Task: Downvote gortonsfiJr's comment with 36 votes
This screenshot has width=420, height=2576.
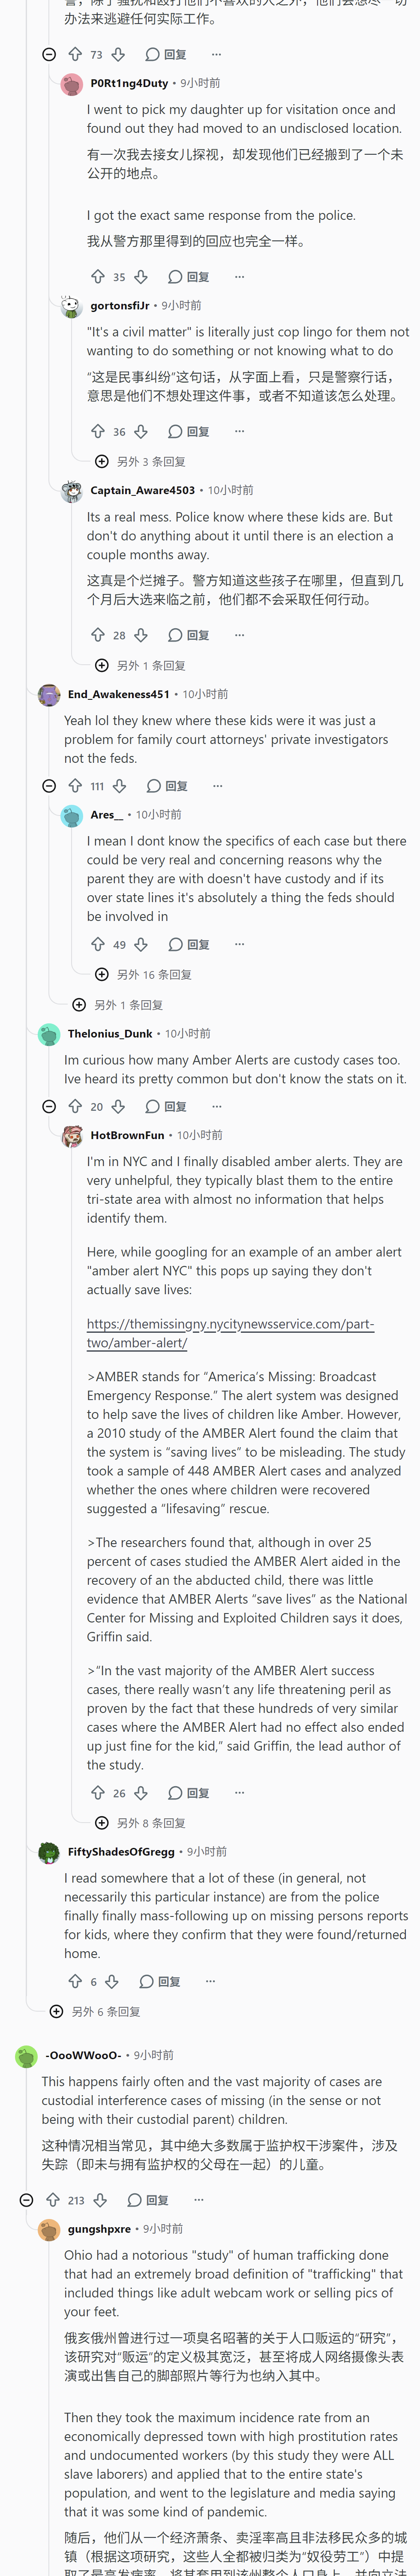Action: (x=141, y=432)
